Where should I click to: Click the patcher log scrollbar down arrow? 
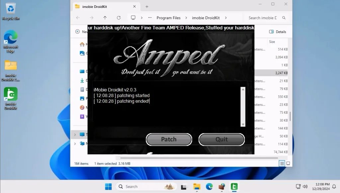tap(243, 124)
